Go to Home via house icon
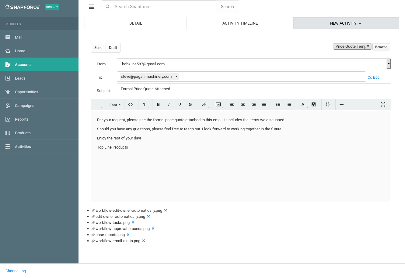This screenshot has width=405, height=278. coord(8,51)
